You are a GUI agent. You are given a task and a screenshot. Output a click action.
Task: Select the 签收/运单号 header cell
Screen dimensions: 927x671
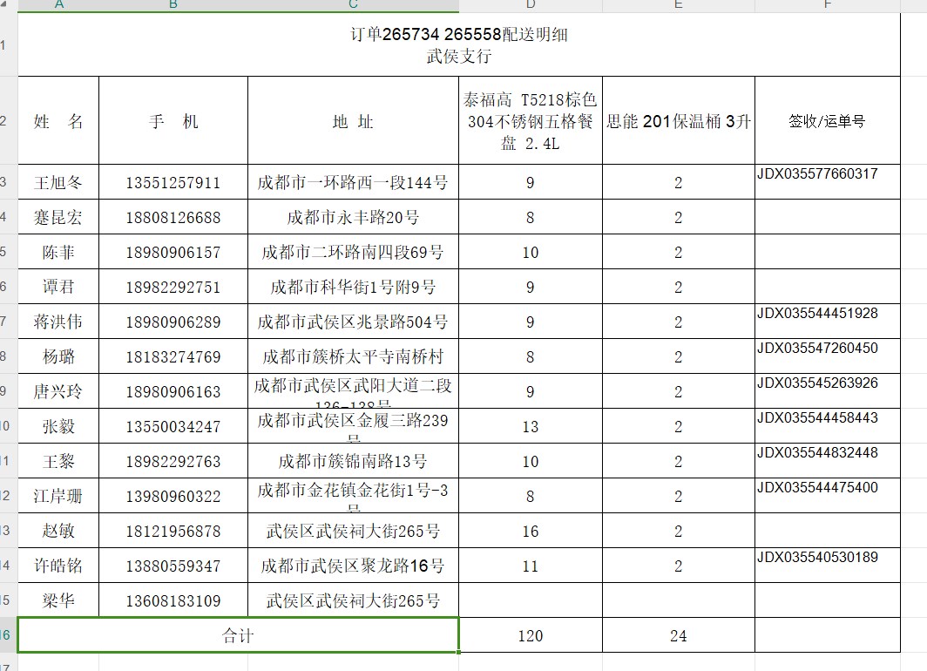(827, 120)
